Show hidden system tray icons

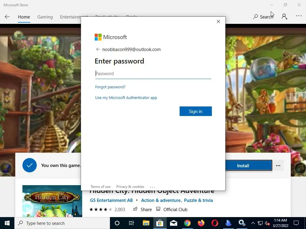[x=253, y=223]
